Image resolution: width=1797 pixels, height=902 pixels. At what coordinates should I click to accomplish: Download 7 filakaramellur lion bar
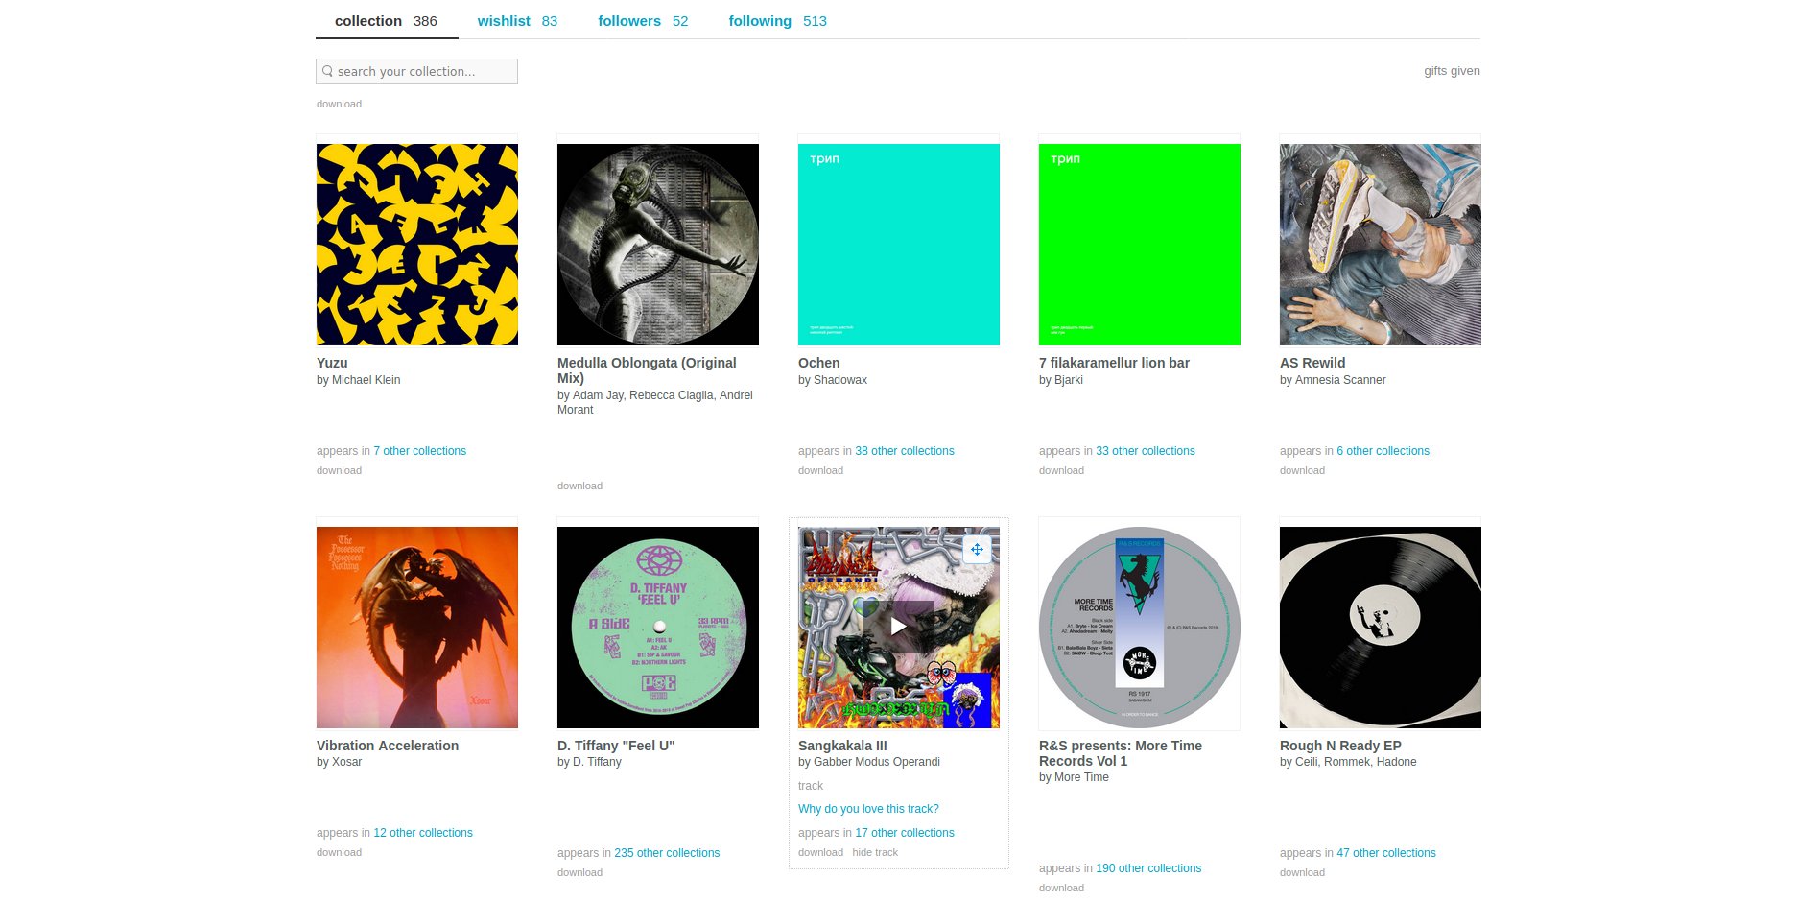[x=1062, y=470]
